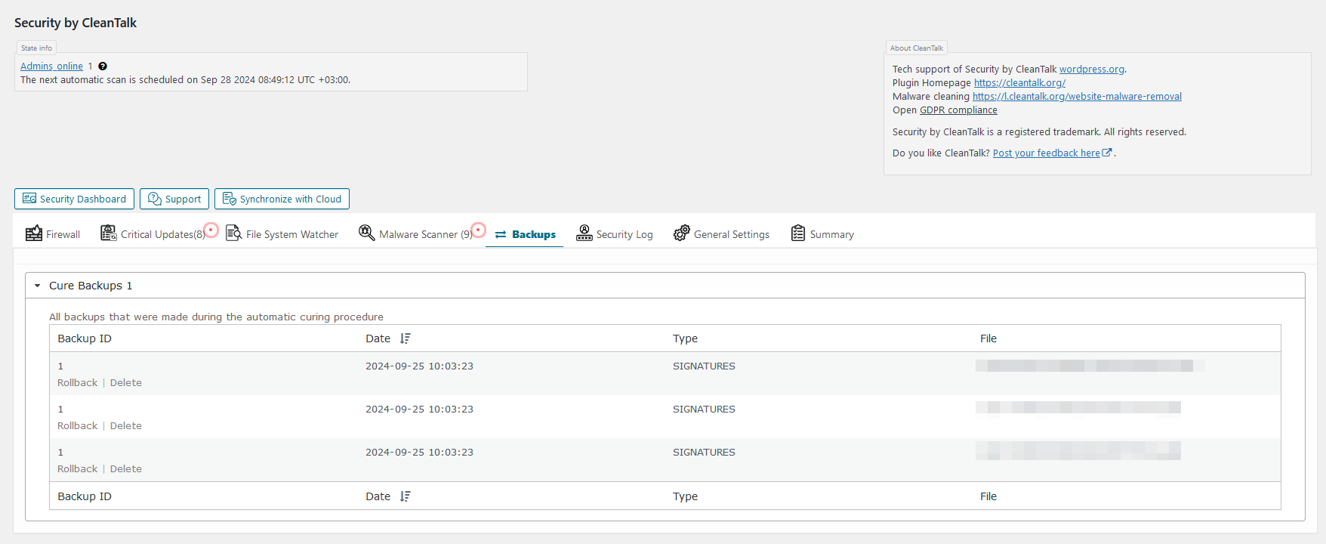The width and height of the screenshot is (1326, 544).
Task: Open the wordpress.org support link
Action: click(x=1092, y=69)
